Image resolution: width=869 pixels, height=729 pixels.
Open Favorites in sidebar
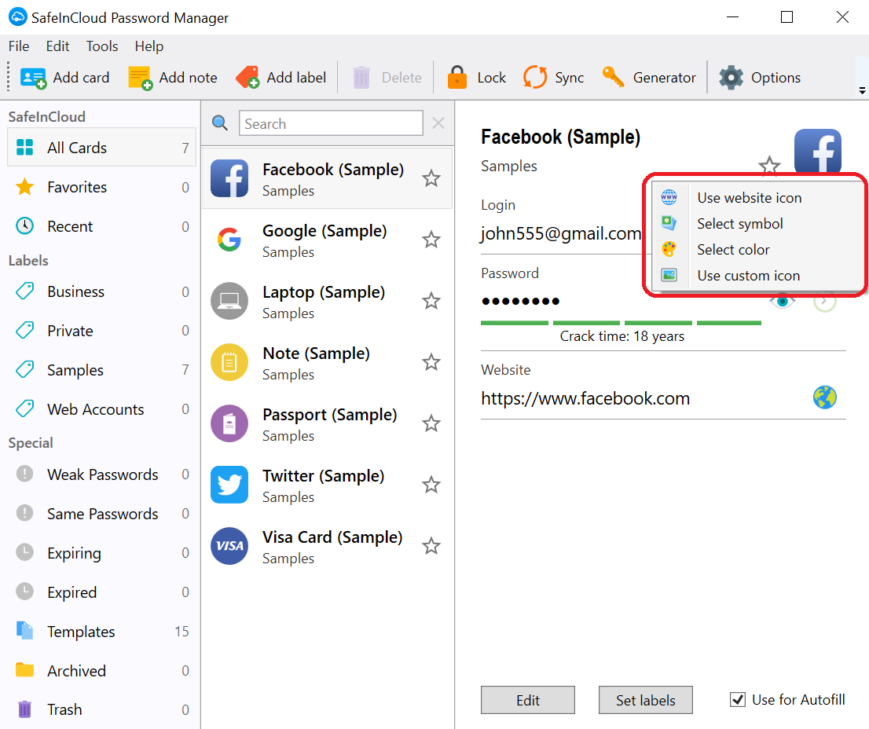[x=101, y=187]
